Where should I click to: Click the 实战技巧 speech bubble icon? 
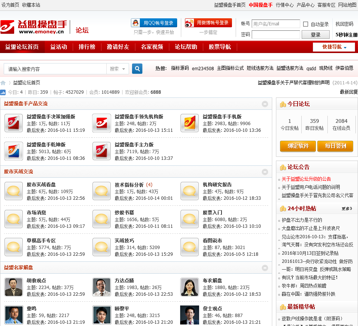[101, 247]
